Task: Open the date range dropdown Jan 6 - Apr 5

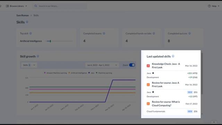Action: 102,65
